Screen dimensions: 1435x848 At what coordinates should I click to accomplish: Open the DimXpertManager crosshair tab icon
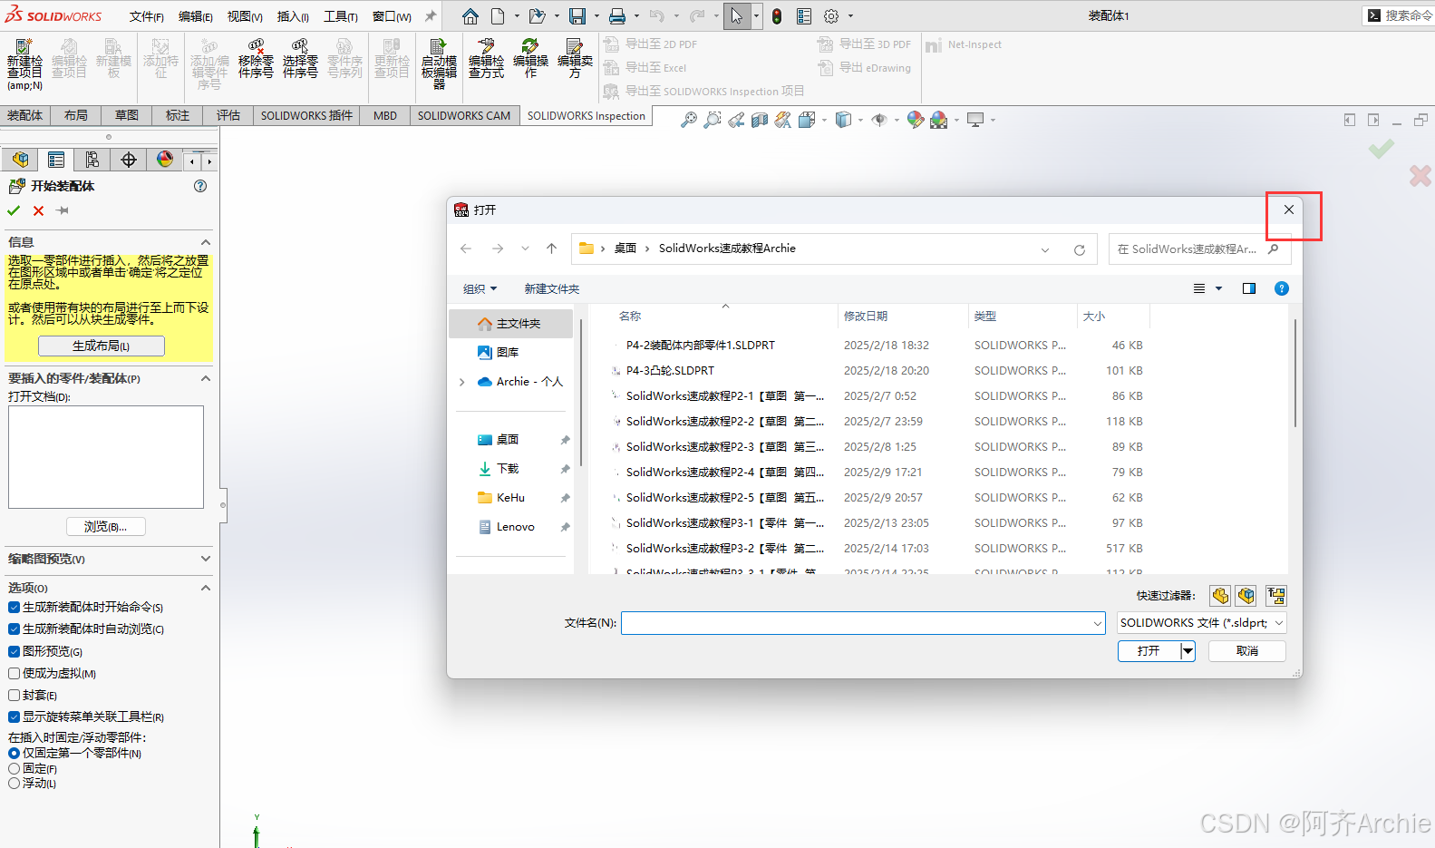click(129, 160)
